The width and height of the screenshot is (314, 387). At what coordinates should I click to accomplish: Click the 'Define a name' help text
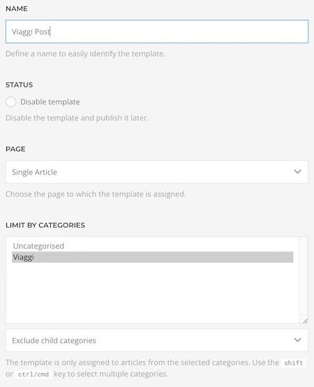[85, 54]
